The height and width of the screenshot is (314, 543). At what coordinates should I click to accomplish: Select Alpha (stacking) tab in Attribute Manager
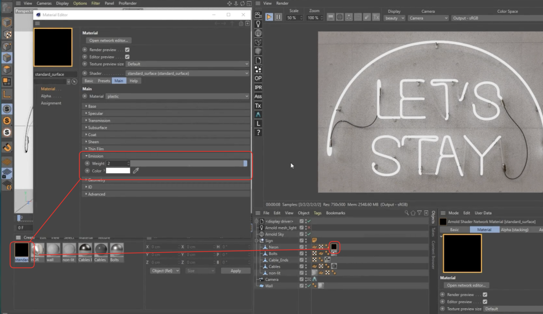click(x=515, y=229)
